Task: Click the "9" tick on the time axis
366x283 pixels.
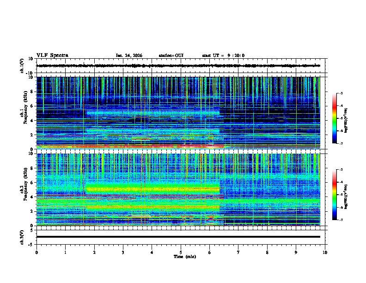Action: [296, 252]
